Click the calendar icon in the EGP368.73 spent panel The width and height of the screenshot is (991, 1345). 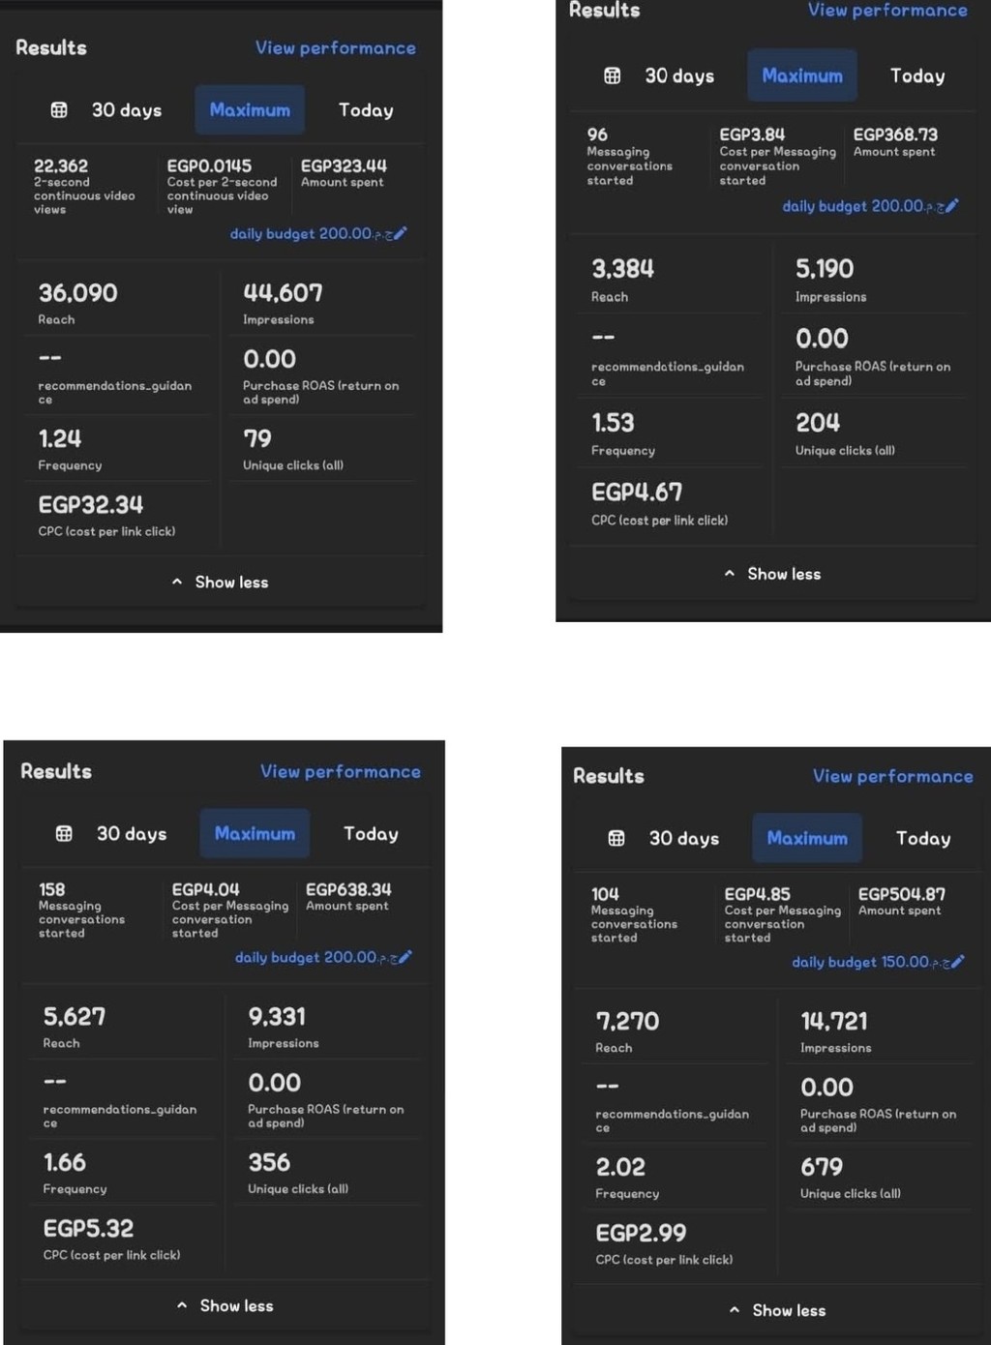tap(613, 75)
